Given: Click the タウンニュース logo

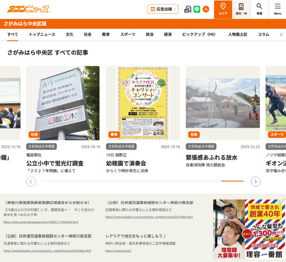Looking at the screenshot, I should (x=29, y=9).
